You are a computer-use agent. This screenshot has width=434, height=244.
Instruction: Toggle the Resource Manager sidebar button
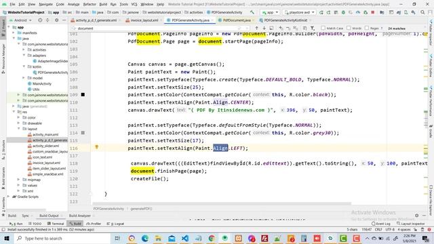(3, 58)
